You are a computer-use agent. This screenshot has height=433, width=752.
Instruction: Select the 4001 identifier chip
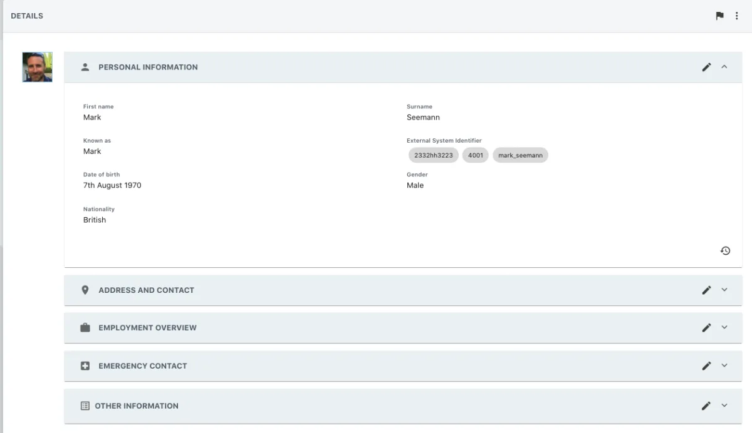[476, 155]
